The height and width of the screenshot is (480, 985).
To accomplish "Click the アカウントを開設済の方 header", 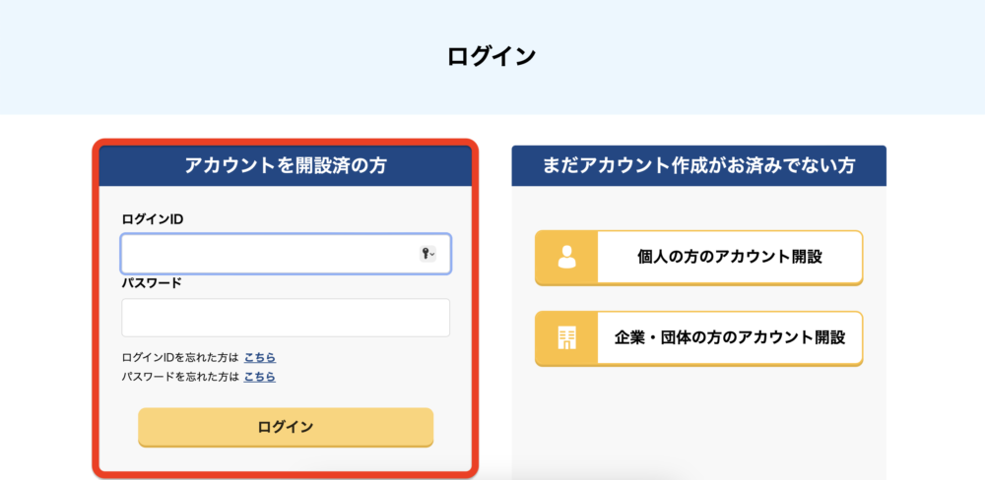I will [x=286, y=165].
